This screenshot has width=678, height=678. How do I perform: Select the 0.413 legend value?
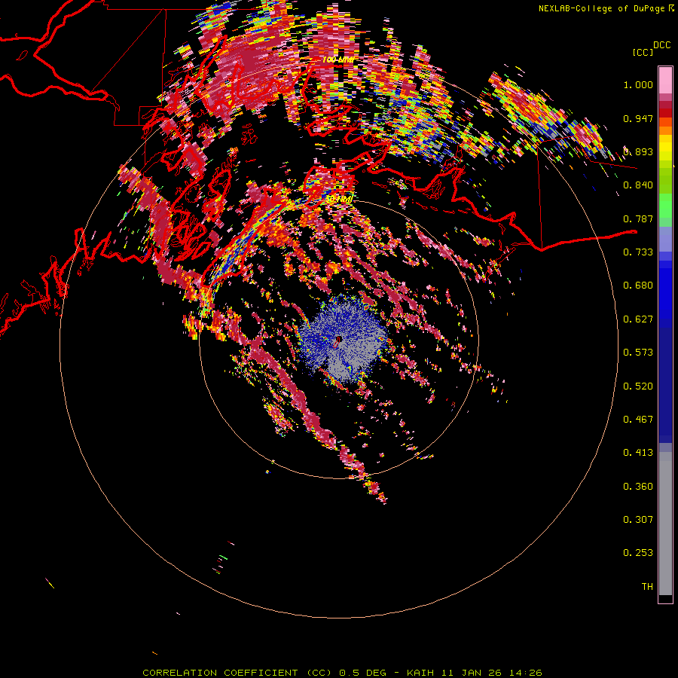(x=638, y=453)
